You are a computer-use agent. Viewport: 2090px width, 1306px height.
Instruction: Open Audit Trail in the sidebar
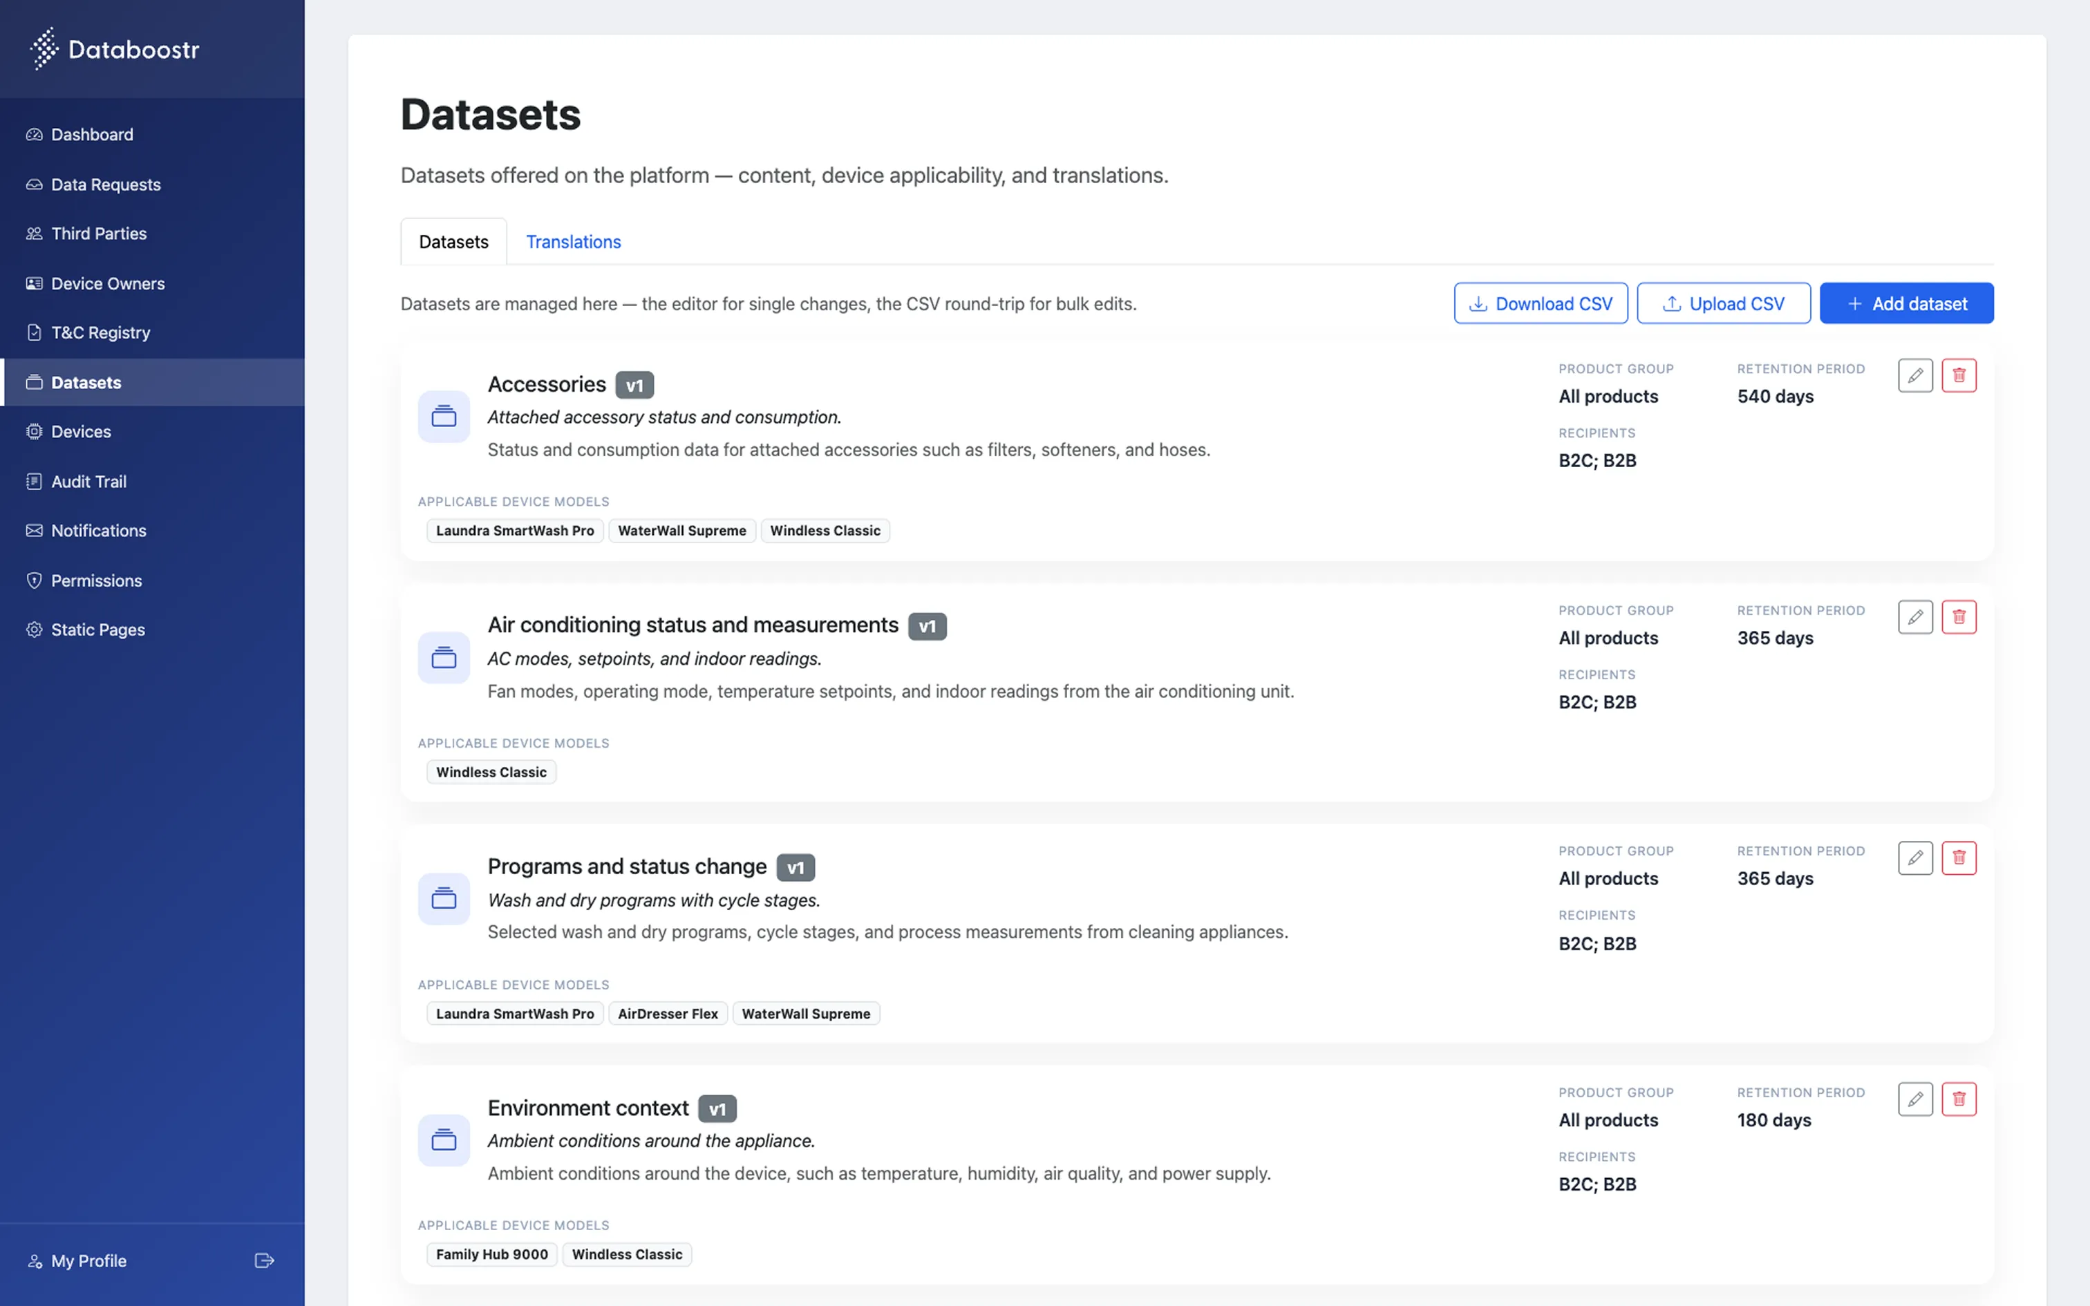point(152,481)
